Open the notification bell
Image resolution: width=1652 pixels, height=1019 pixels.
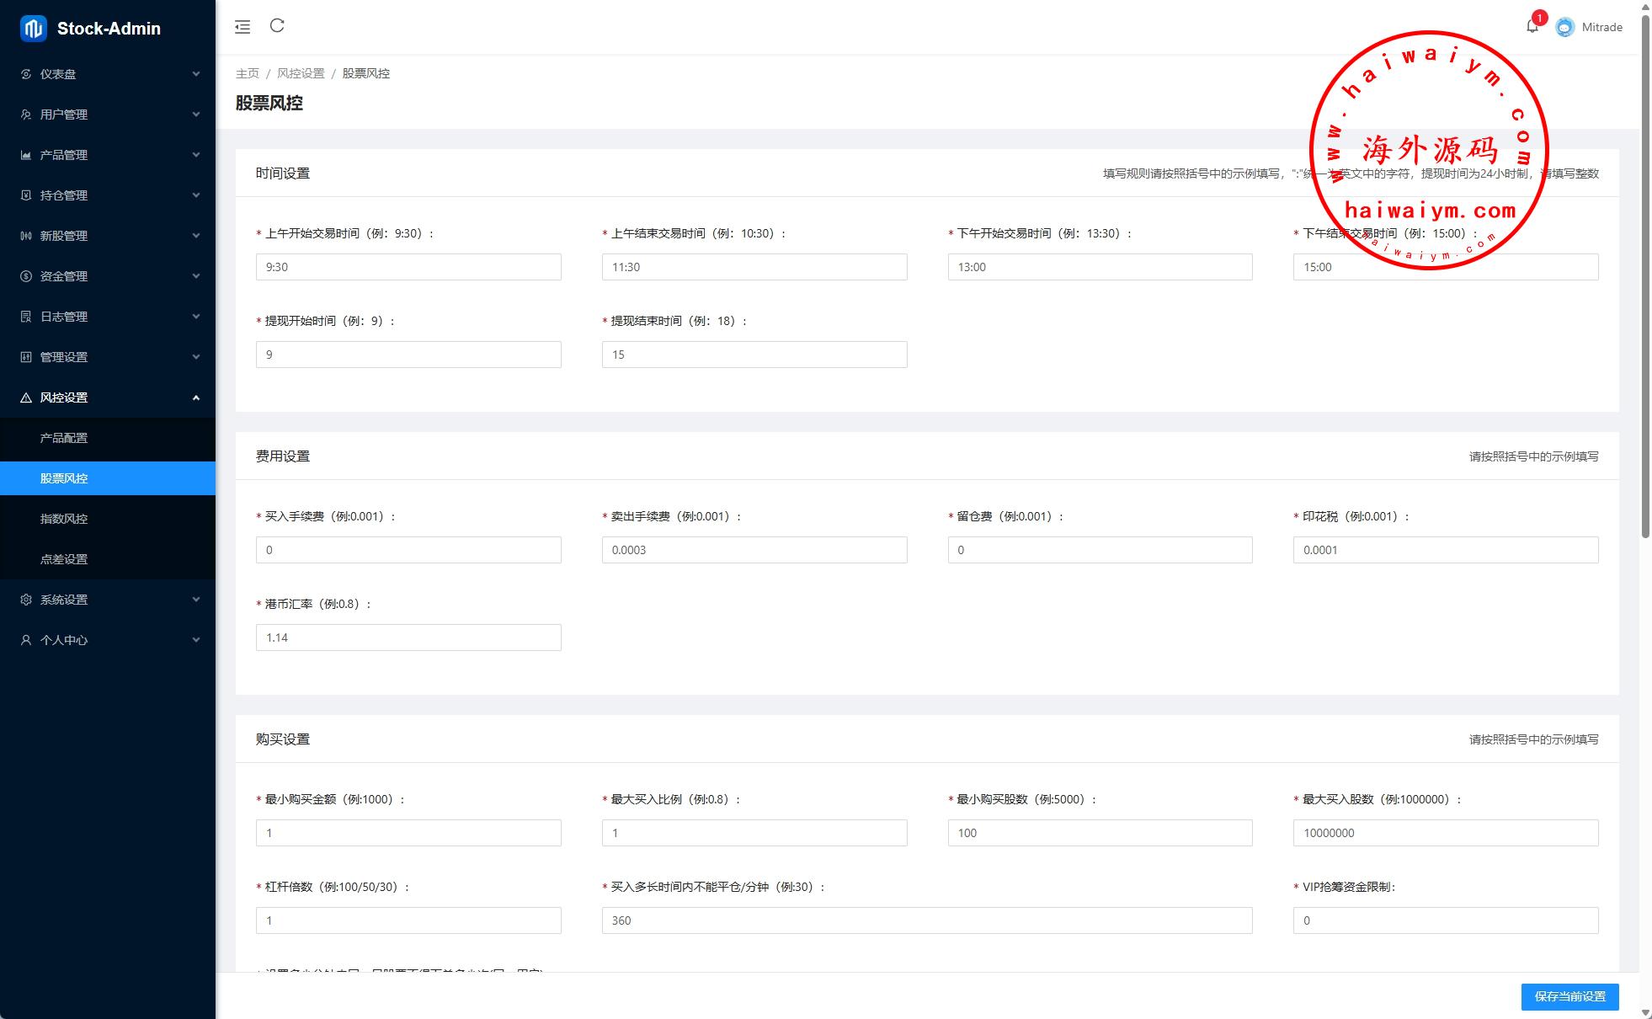tap(1532, 27)
